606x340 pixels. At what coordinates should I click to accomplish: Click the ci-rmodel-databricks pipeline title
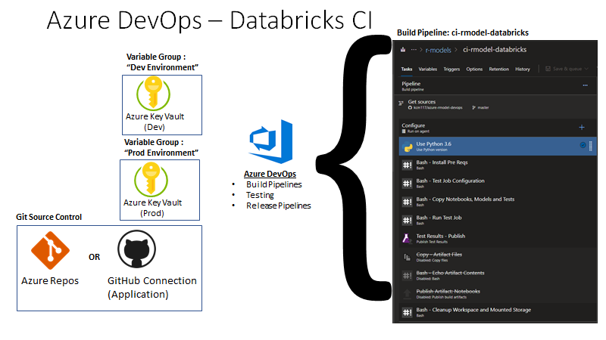[x=495, y=49]
